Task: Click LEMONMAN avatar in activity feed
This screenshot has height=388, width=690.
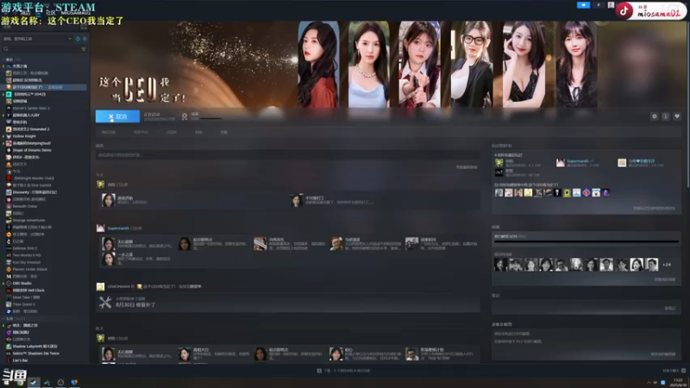Action: (100, 287)
